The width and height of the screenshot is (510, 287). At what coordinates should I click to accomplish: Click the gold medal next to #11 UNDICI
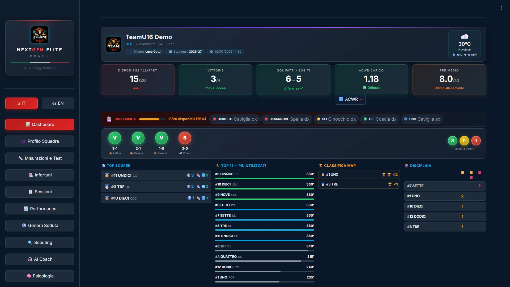tap(107, 175)
